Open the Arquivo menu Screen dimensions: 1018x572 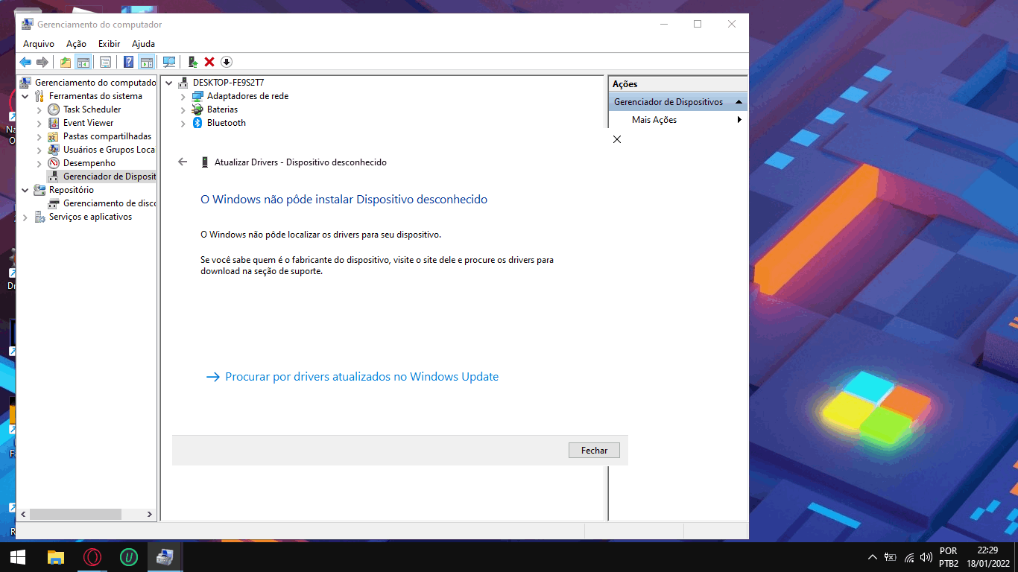click(39, 44)
